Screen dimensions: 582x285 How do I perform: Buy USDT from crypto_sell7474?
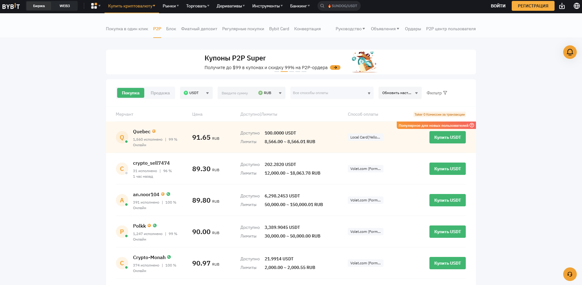point(447,169)
